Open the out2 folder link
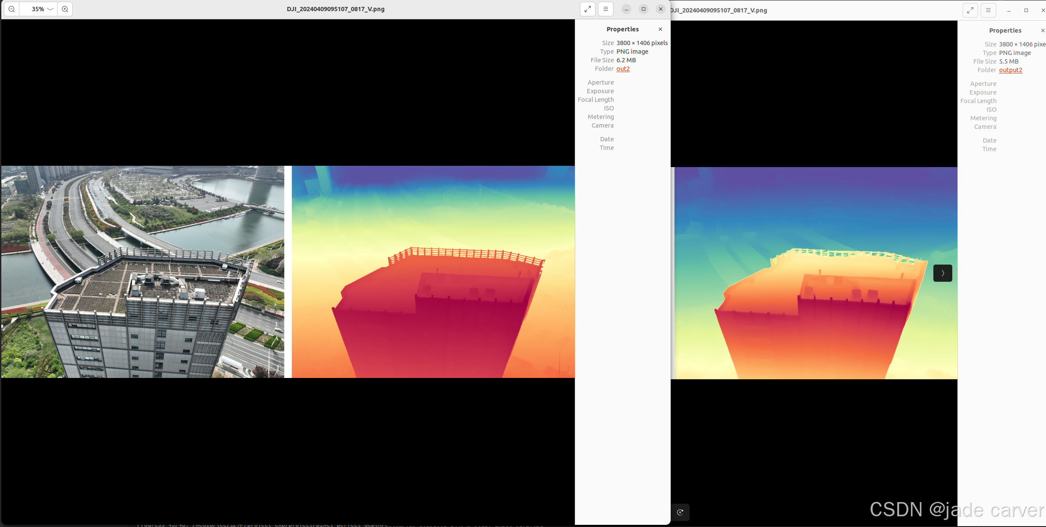 pos(623,69)
